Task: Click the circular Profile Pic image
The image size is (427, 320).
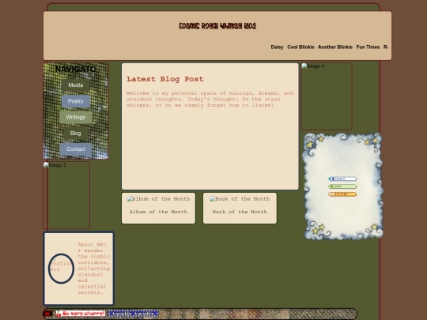Action: (x=61, y=269)
